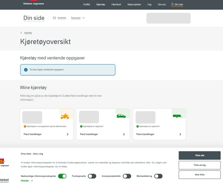Click the blue info icon in notice
Screen dimensions: 223x183
point(26,70)
